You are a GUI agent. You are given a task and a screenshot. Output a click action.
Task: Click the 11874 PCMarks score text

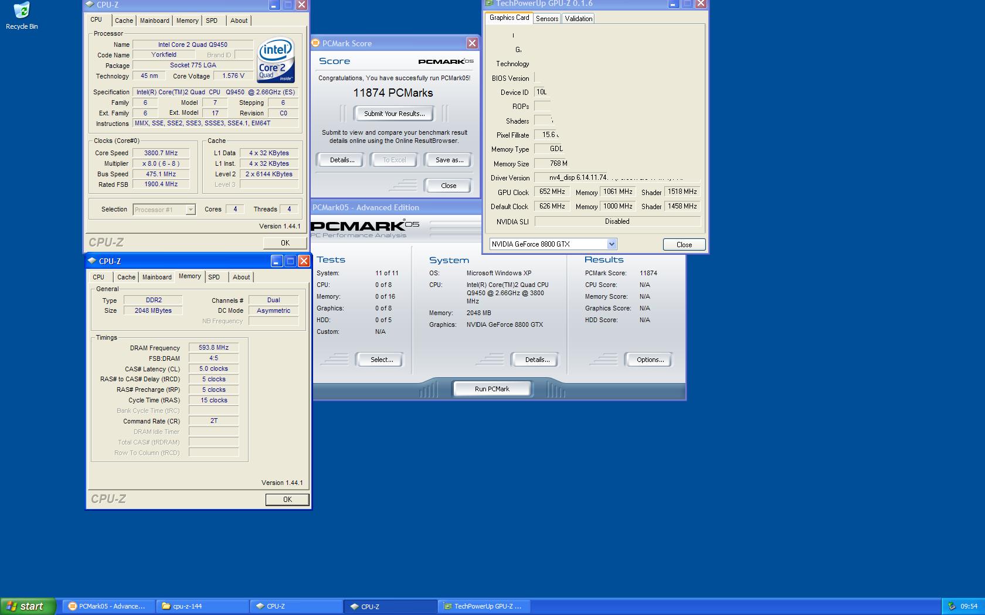click(x=393, y=93)
